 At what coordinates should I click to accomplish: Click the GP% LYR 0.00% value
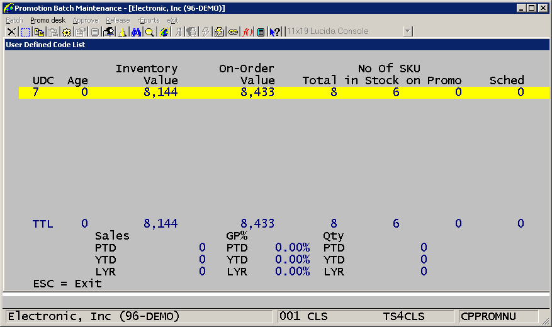tap(293, 272)
